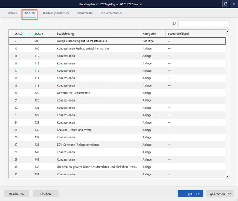This screenshot has width=238, height=201.
Task: Sort by the SKR04 column header
Action: click(x=43, y=34)
